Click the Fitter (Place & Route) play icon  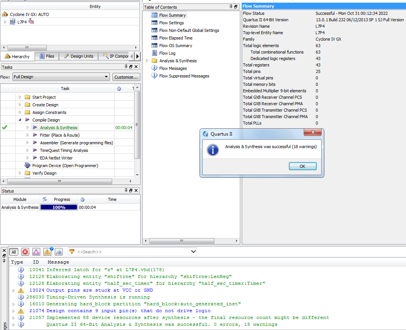click(x=35, y=135)
